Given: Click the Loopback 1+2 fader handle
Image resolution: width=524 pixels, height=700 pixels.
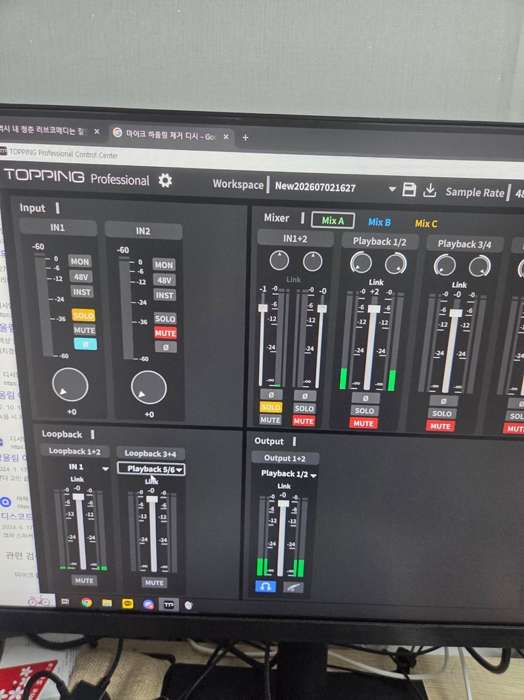Looking at the screenshot, I should 78,497.
